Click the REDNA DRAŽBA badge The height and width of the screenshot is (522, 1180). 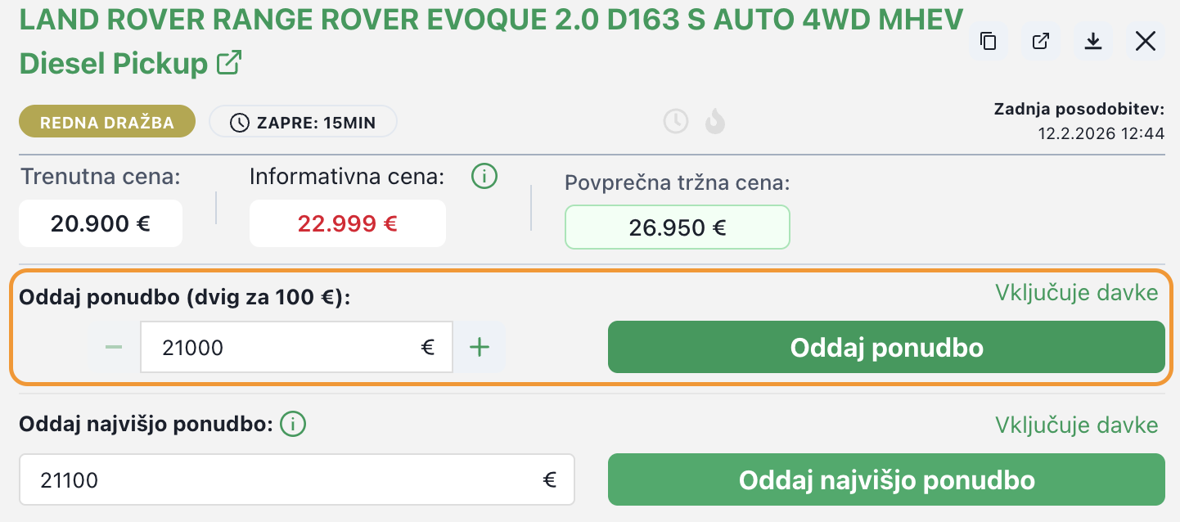pos(107,123)
